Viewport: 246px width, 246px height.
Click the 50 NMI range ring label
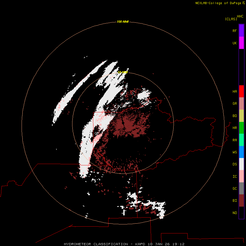[123, 72]
